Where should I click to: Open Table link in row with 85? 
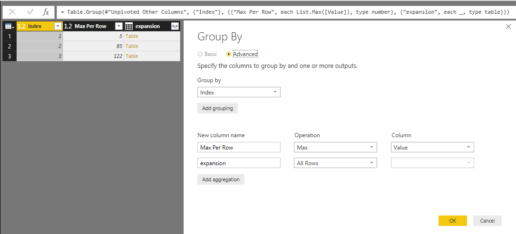click(132, 46)
